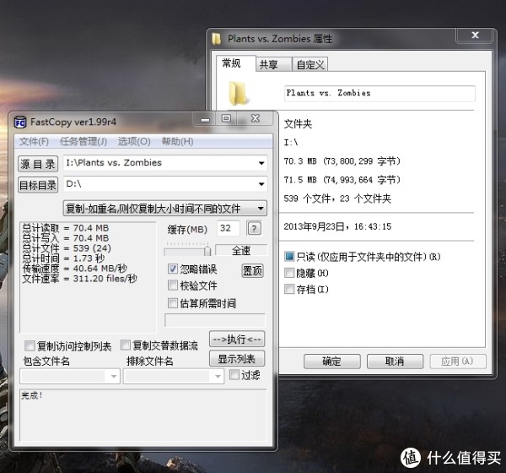
Task: Click the cache help question mark button
Action: click(x=254, y=229)
